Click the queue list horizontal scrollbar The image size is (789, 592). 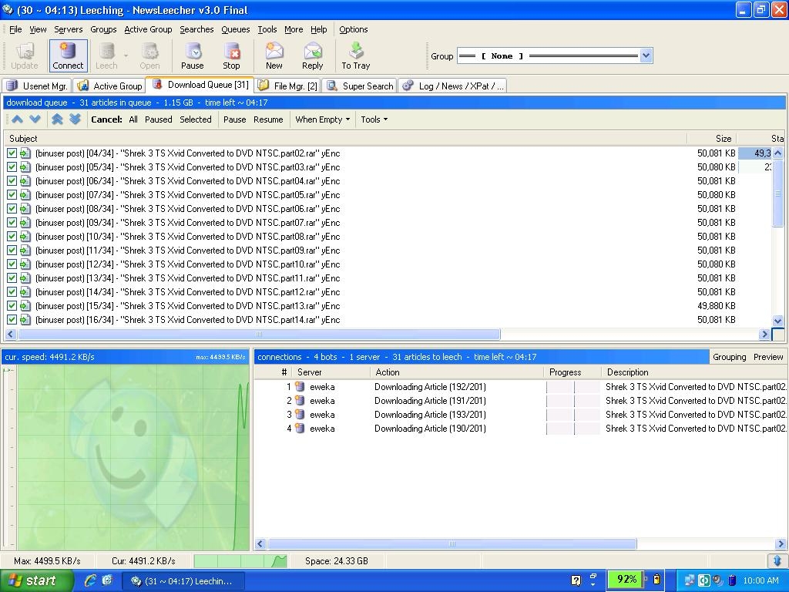[x=259, y=334]
